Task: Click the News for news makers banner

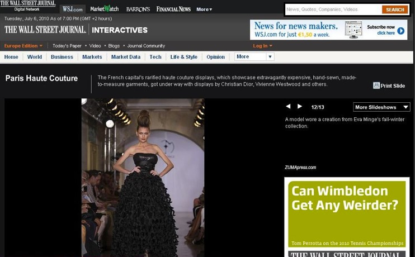Action: pos(328,30)
